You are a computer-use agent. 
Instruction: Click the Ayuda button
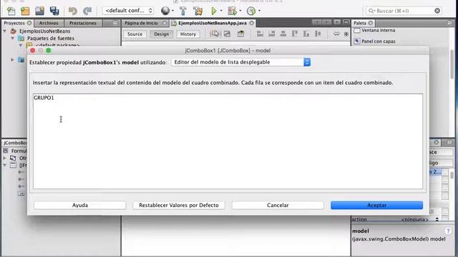coord(79,205)
